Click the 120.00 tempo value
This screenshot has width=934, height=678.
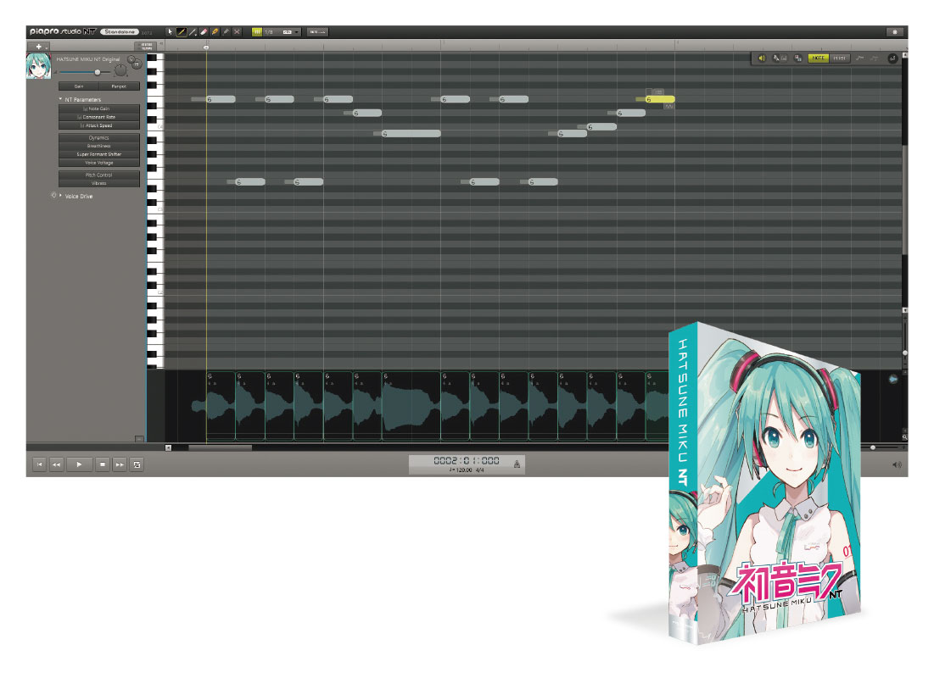click(x=462, y=470)
